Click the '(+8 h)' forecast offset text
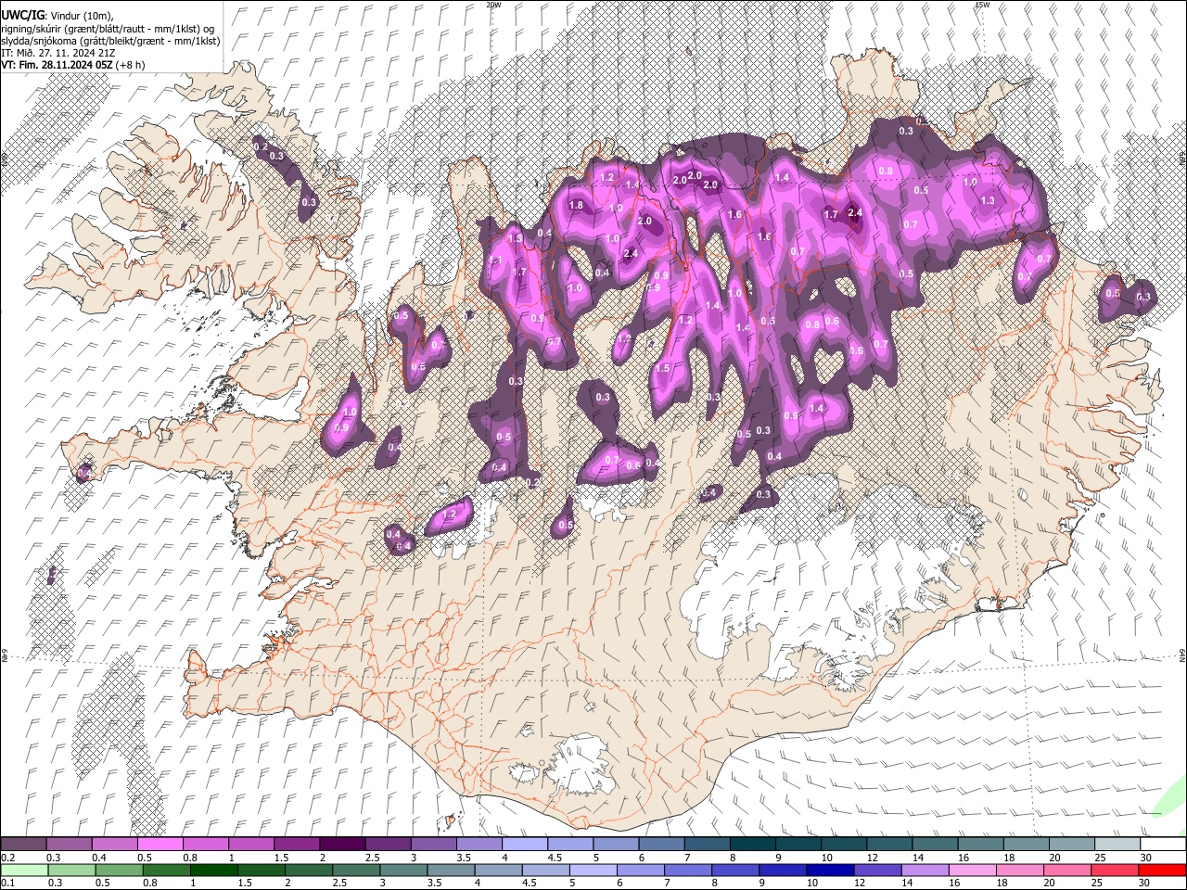1187x890 pixels. click(x=132, y=65)
